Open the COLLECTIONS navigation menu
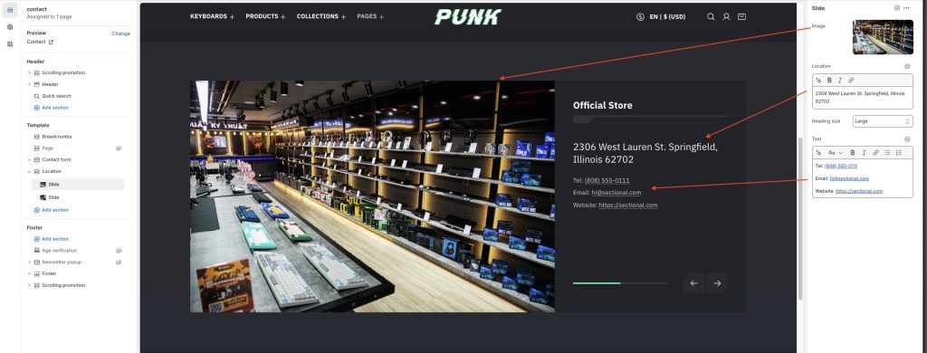 coord(321,16)
